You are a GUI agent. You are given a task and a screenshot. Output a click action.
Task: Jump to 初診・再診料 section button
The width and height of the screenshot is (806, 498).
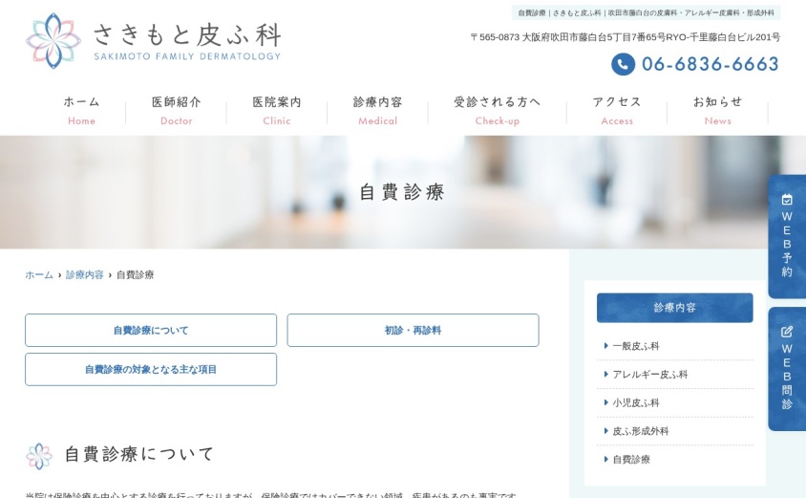click(413, 331)
